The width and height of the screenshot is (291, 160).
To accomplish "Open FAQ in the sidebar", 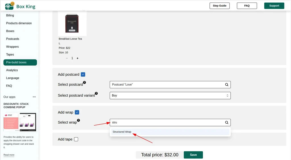I will (x=9, y=86).
